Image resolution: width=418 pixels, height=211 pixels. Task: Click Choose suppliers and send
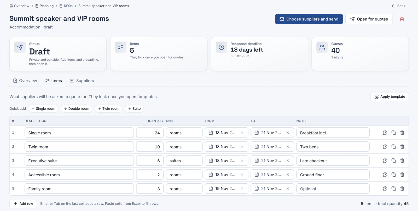(309, 19)
